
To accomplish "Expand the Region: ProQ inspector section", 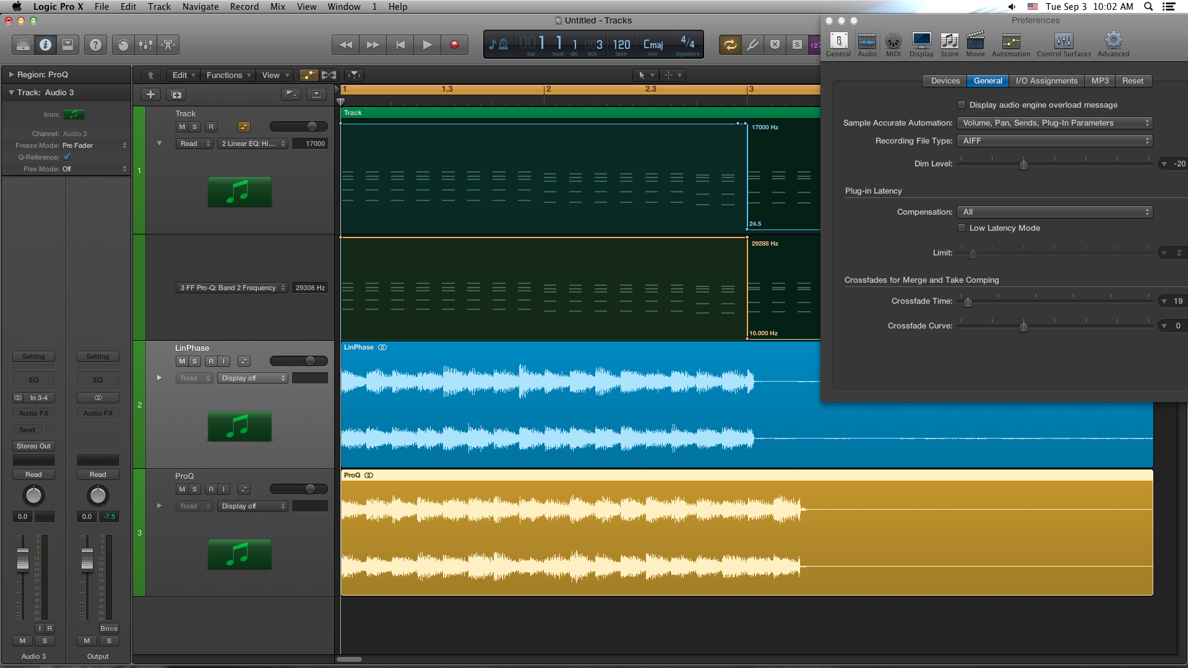I will pyautogui.click(x=11, y=74).
